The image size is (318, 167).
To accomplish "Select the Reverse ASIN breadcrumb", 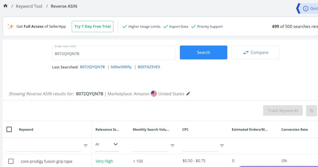I will (64, 6).
